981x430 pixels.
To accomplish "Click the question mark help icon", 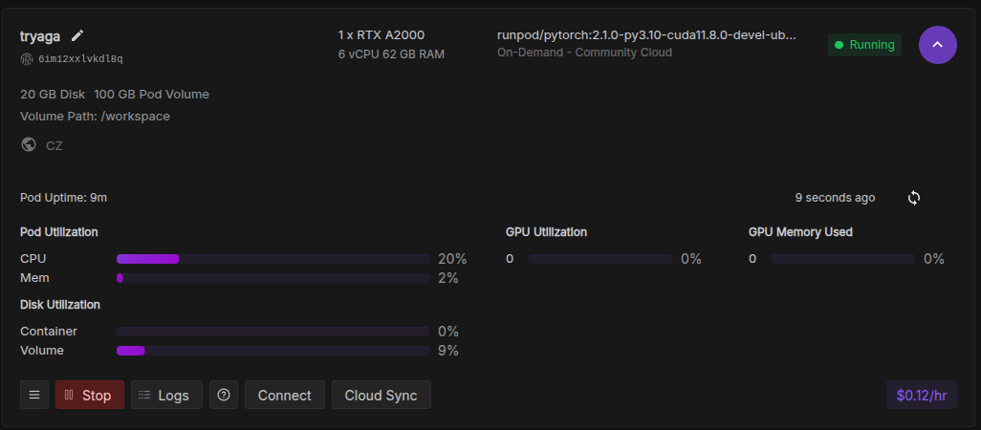I will pos(224,395).
